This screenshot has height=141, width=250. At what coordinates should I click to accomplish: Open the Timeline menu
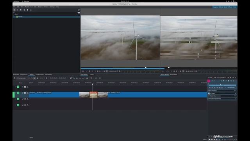(40, 7)
